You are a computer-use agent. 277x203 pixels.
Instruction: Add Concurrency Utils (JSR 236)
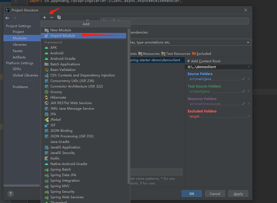click(x=84, y=81)
